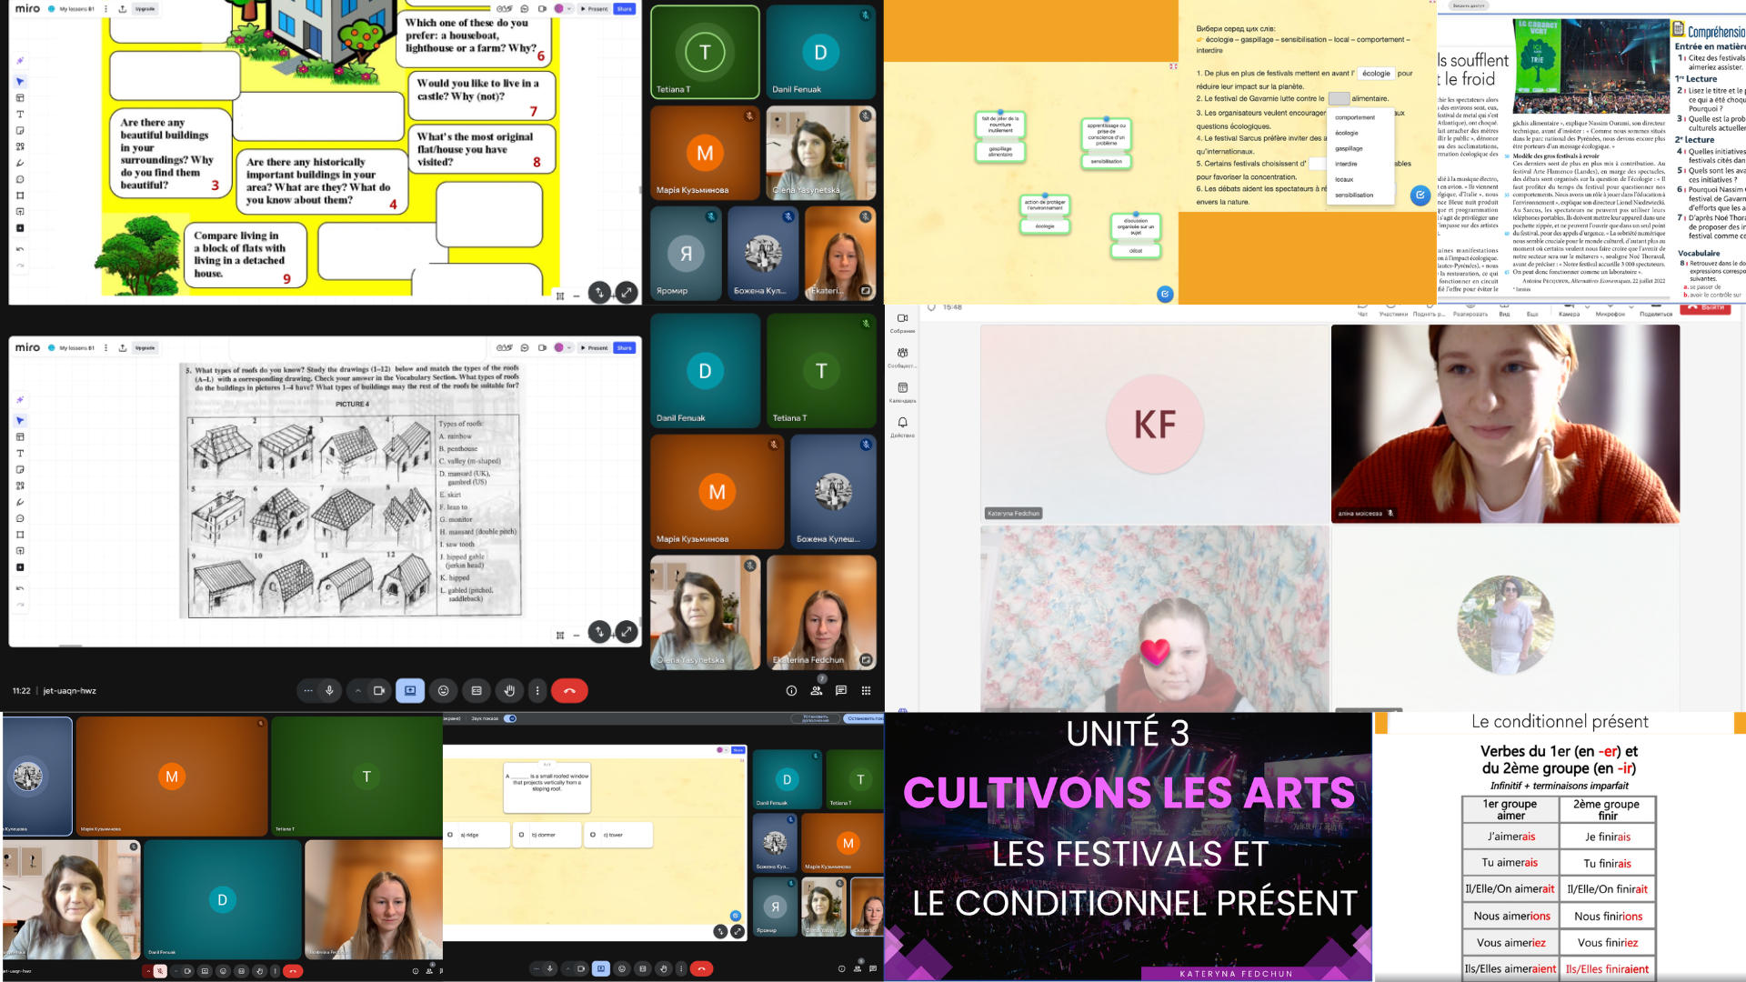Toggle microphone in 11:22 Meet toolbar
The width and height of the screenshot is (1746, 982).
click(x=329, y=691)
